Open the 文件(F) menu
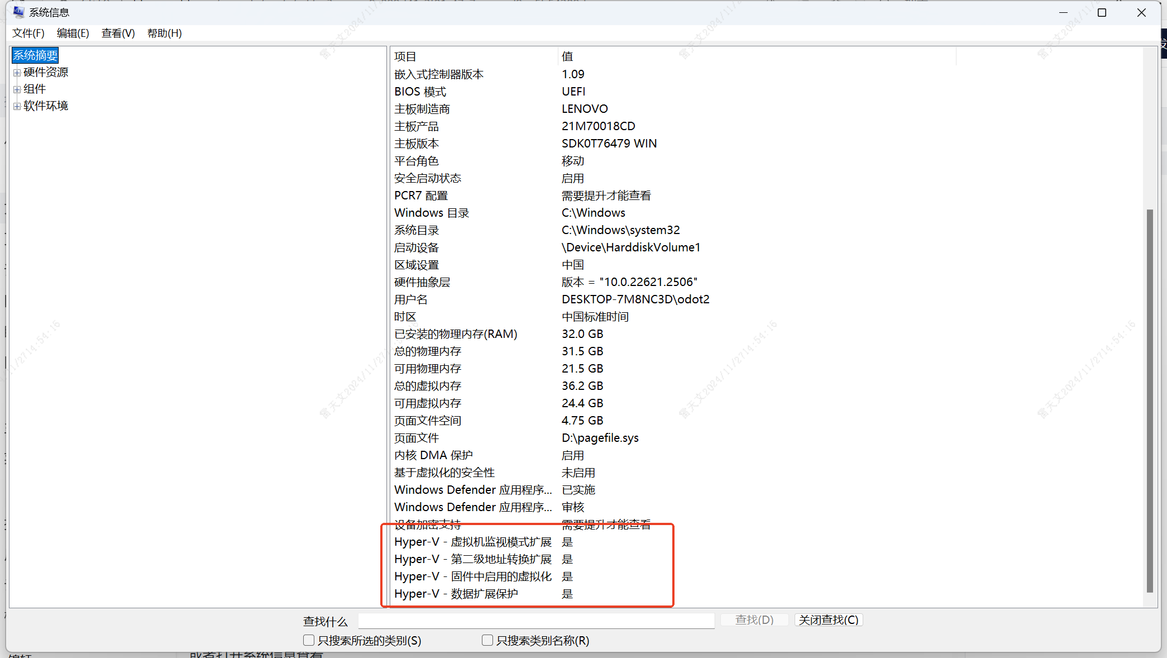 click(x=28, y=33)
